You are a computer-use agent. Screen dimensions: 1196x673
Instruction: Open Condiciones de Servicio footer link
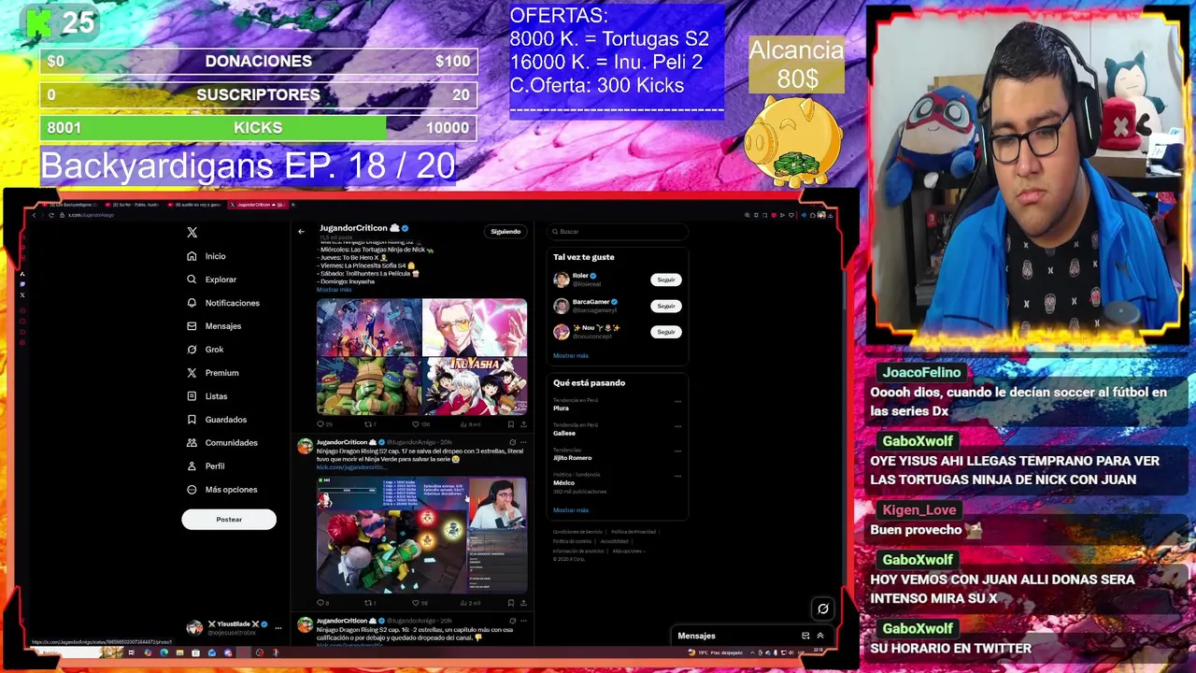click(577, 532)
